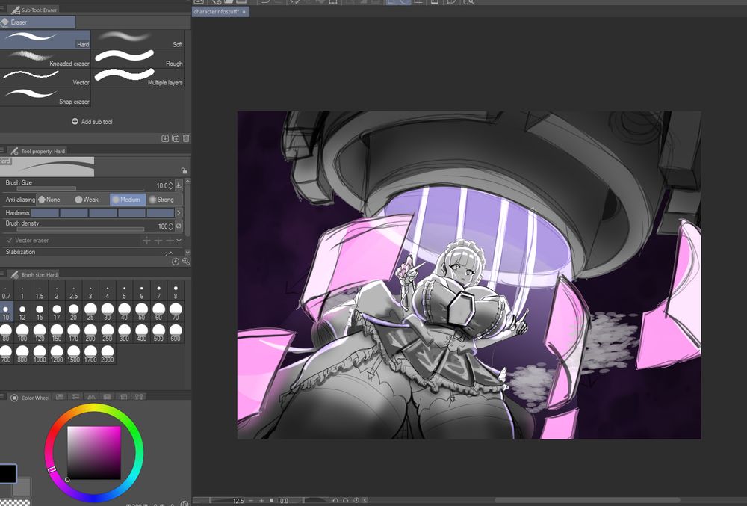Toggle the Vector eraser checkbox

[9, 240]
